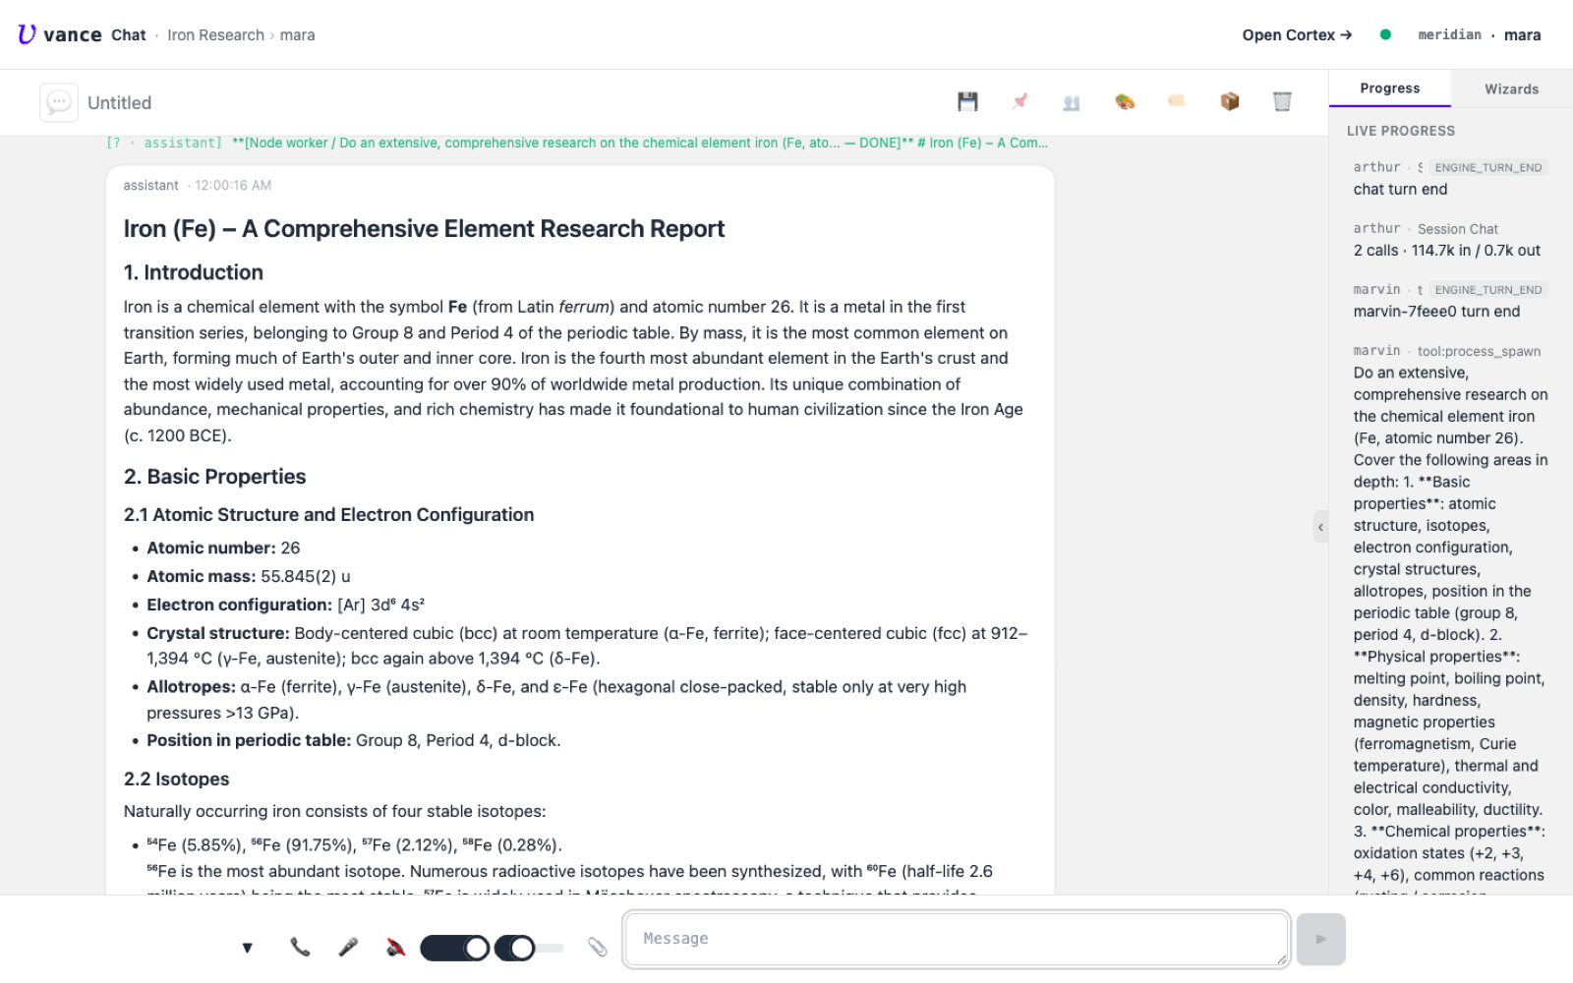Click the Vance logo icon

[x=27, y=34]
